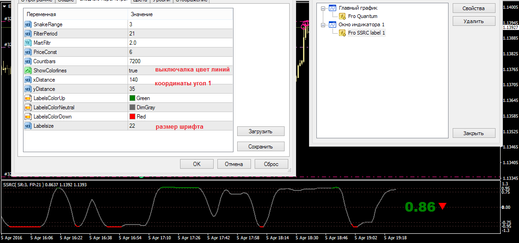
Task: Click the xDistance variable name
Action: click(x=44, y=80)
